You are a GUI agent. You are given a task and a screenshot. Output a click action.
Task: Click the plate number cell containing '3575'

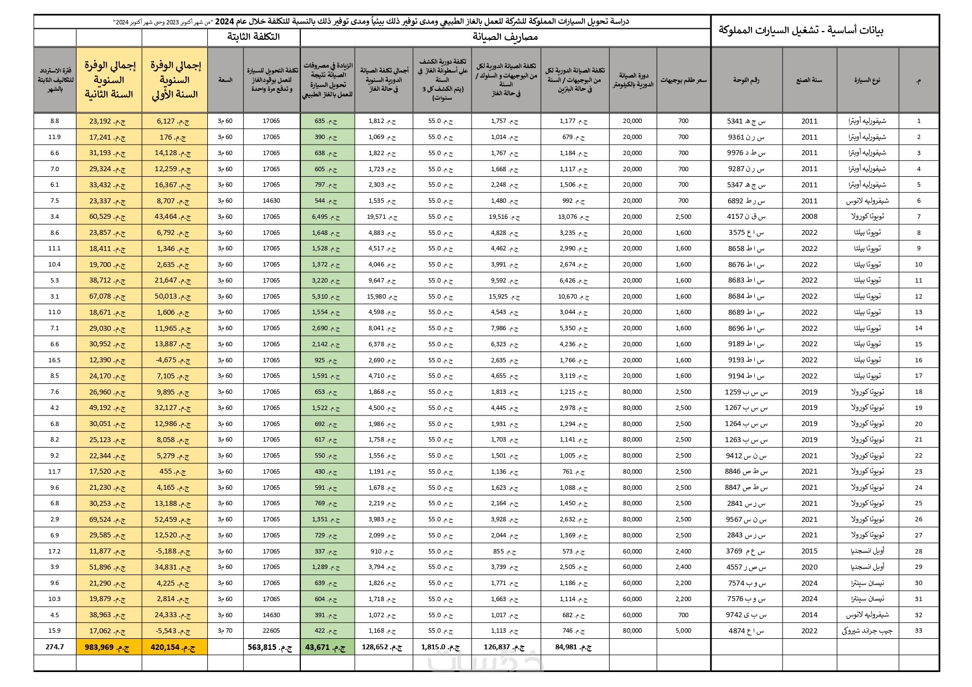click(746, 233)
